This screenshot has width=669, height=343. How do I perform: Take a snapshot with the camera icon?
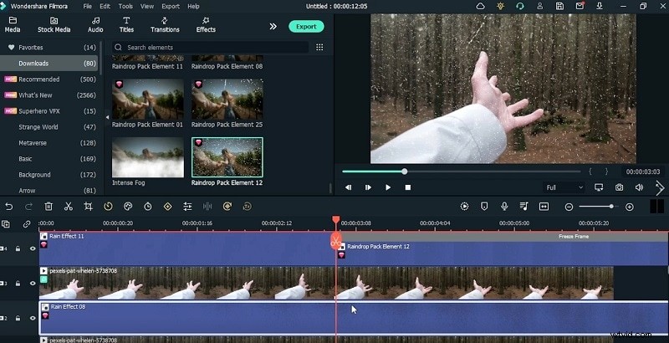[x=619, y=187]
